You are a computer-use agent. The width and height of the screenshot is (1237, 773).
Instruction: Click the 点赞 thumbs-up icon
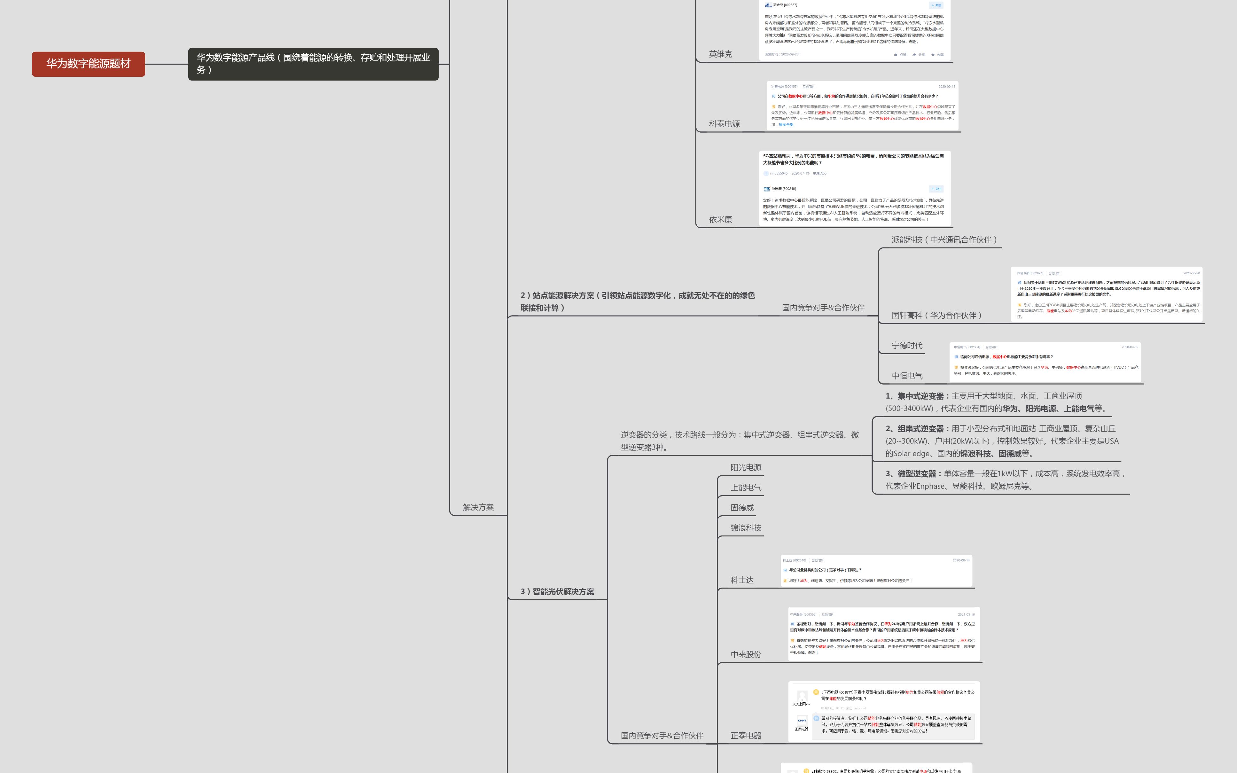(896, 55)
